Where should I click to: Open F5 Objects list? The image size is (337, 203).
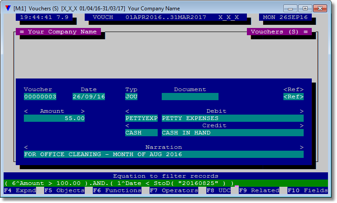point(64,190)
